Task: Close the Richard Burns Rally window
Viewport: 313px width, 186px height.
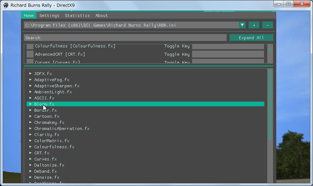Action: pyautogui.click(x=302, y=4)
